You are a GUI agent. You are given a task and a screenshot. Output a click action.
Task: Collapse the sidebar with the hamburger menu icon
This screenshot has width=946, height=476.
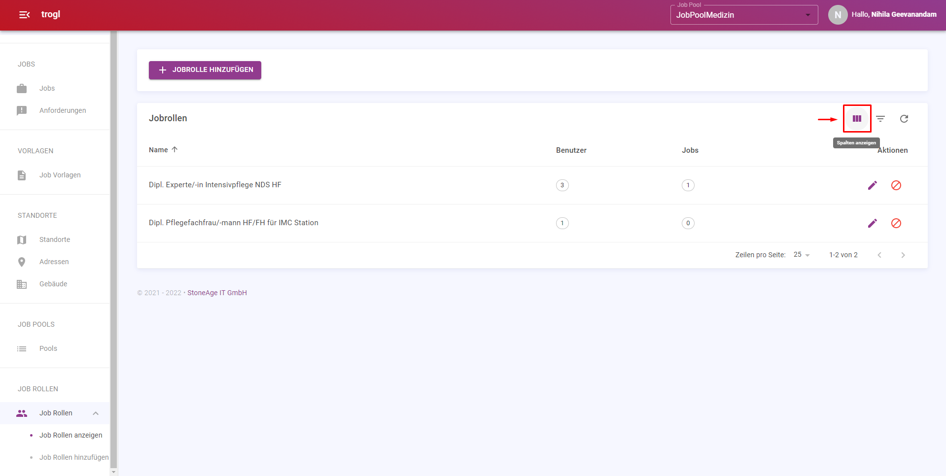pos(25,15)
